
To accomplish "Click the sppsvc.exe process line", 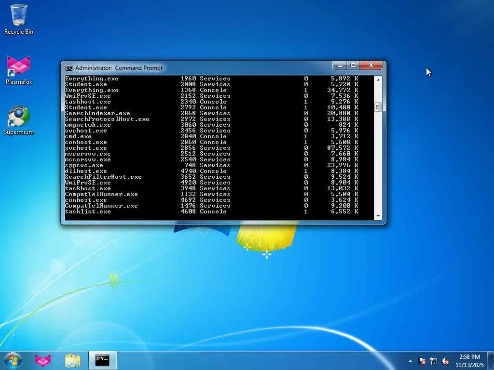I will point(211,165).
